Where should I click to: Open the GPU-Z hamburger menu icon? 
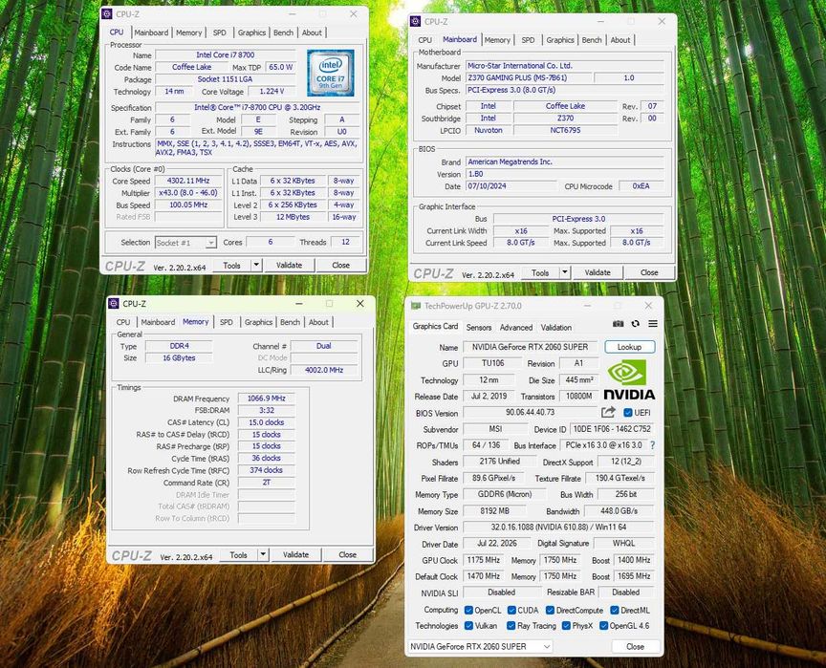[653, 324]
